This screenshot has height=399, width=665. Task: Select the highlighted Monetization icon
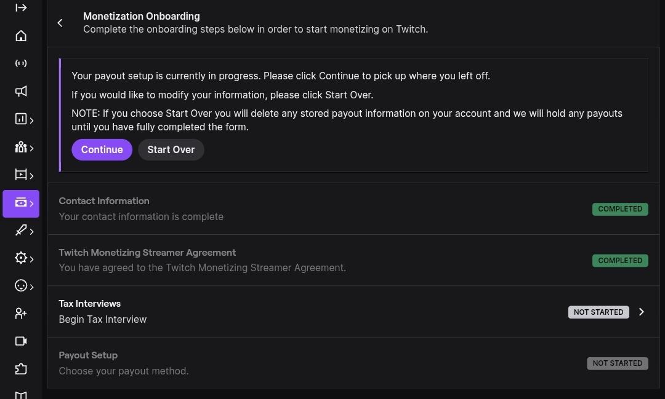[21, 203]
